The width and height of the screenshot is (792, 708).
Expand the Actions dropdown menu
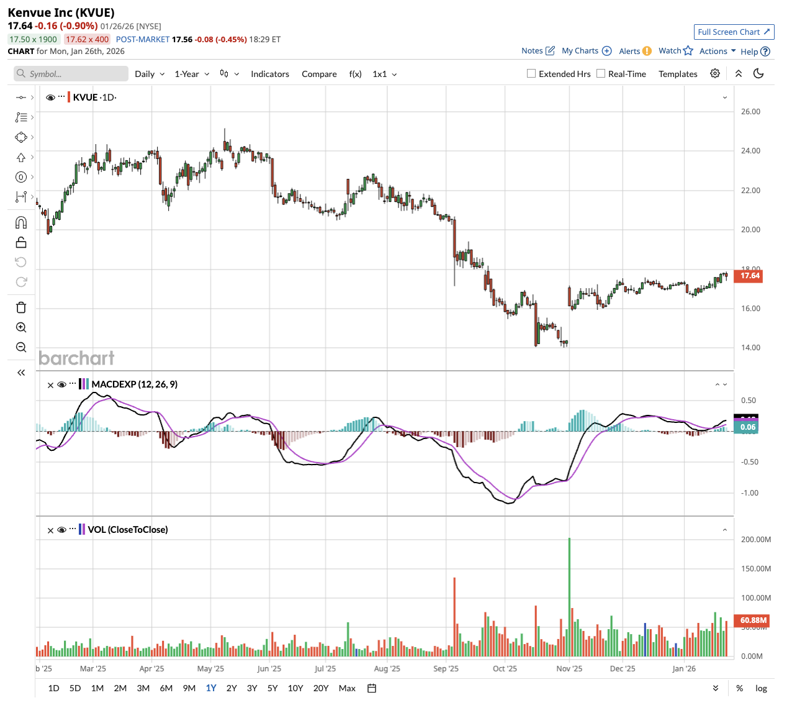tap(718, 51)
